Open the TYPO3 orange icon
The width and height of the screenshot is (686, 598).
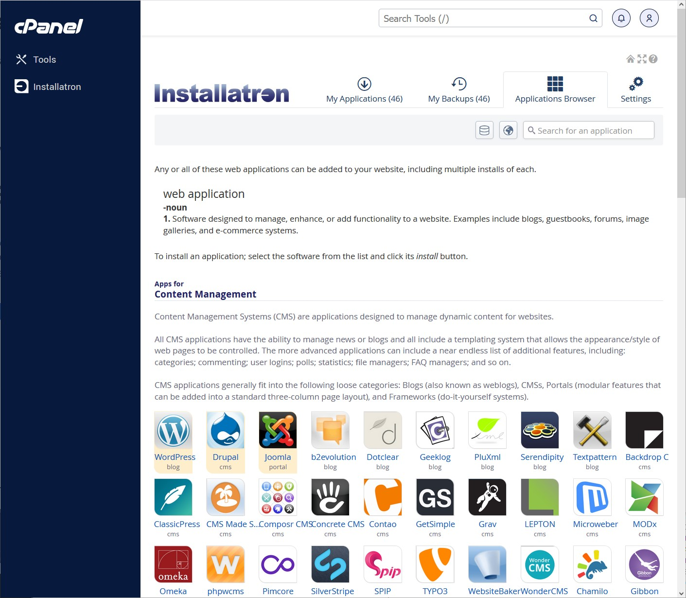(x=435, y=564)
